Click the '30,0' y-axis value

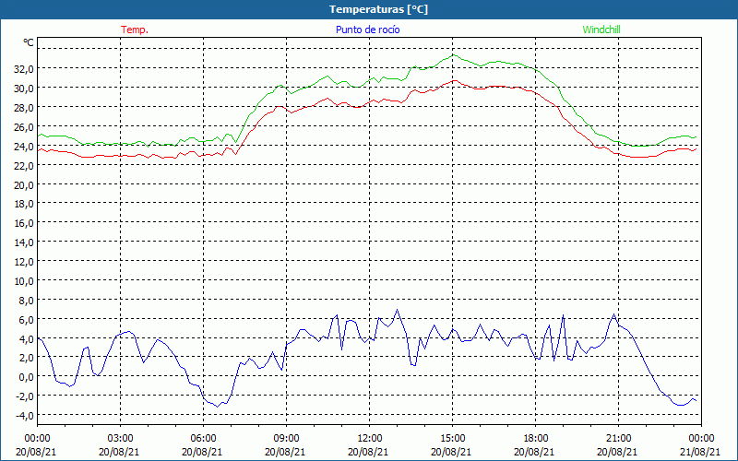tap(25, 89)
